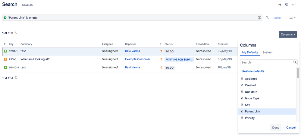Click the column list scrollbar
This screenshot has height=137, width=301.
pos(298,73)
